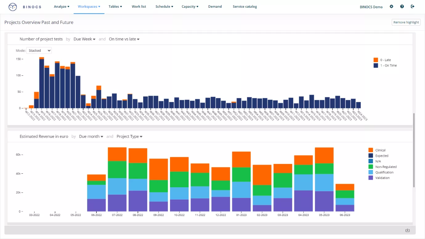
Task: Toggle the Qualification legend entry
Action: pos(381,172)
